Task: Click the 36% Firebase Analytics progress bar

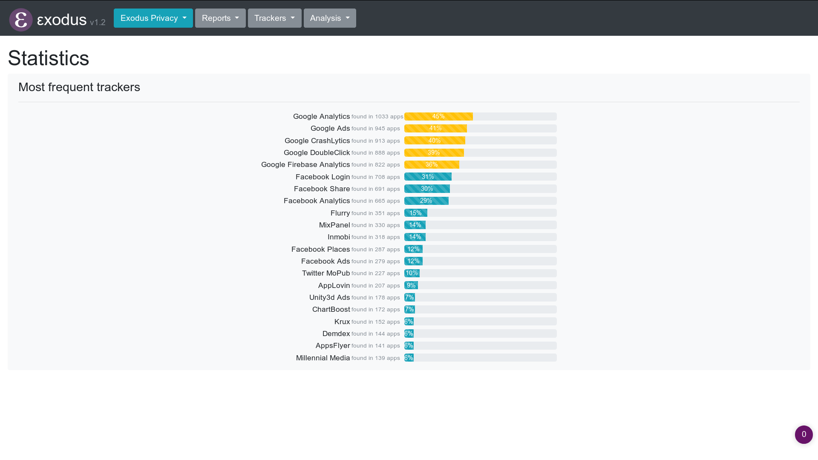Action: tap(432, 164)
